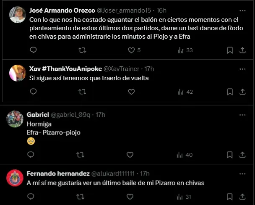Retweet Gabriel's Hormiga tweet
The width and height of the screenshot is (255, 205).
(80, 155)
